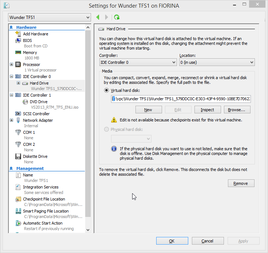Click the forward navigation arrow

pyautogui.click(x=106, y=17)
